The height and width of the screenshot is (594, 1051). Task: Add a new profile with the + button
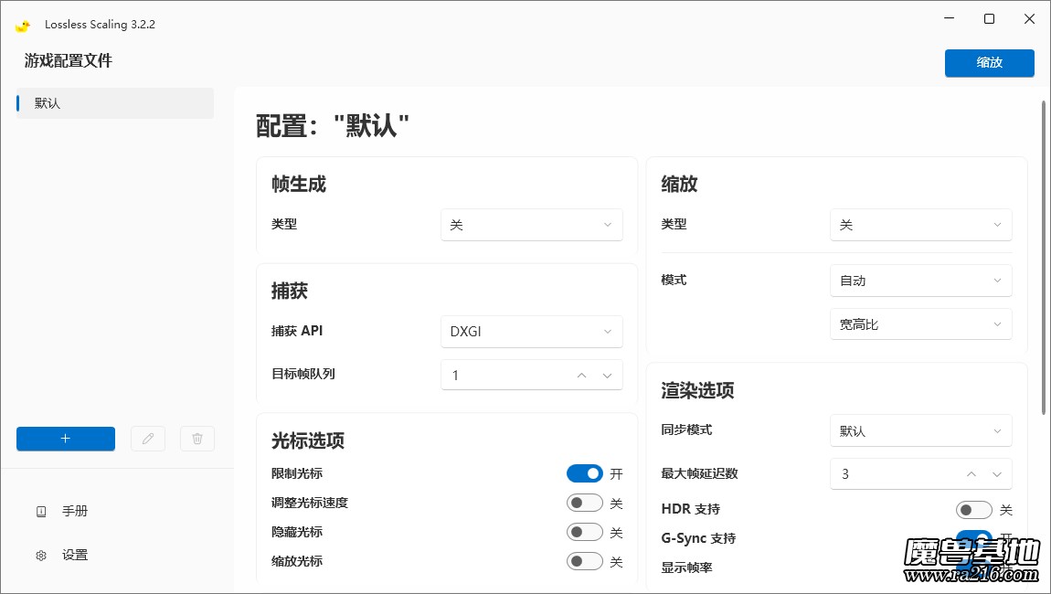pos(65,439)
